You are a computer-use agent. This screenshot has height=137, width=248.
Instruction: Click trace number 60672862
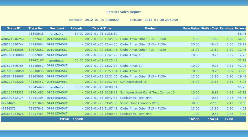(36, 50)
